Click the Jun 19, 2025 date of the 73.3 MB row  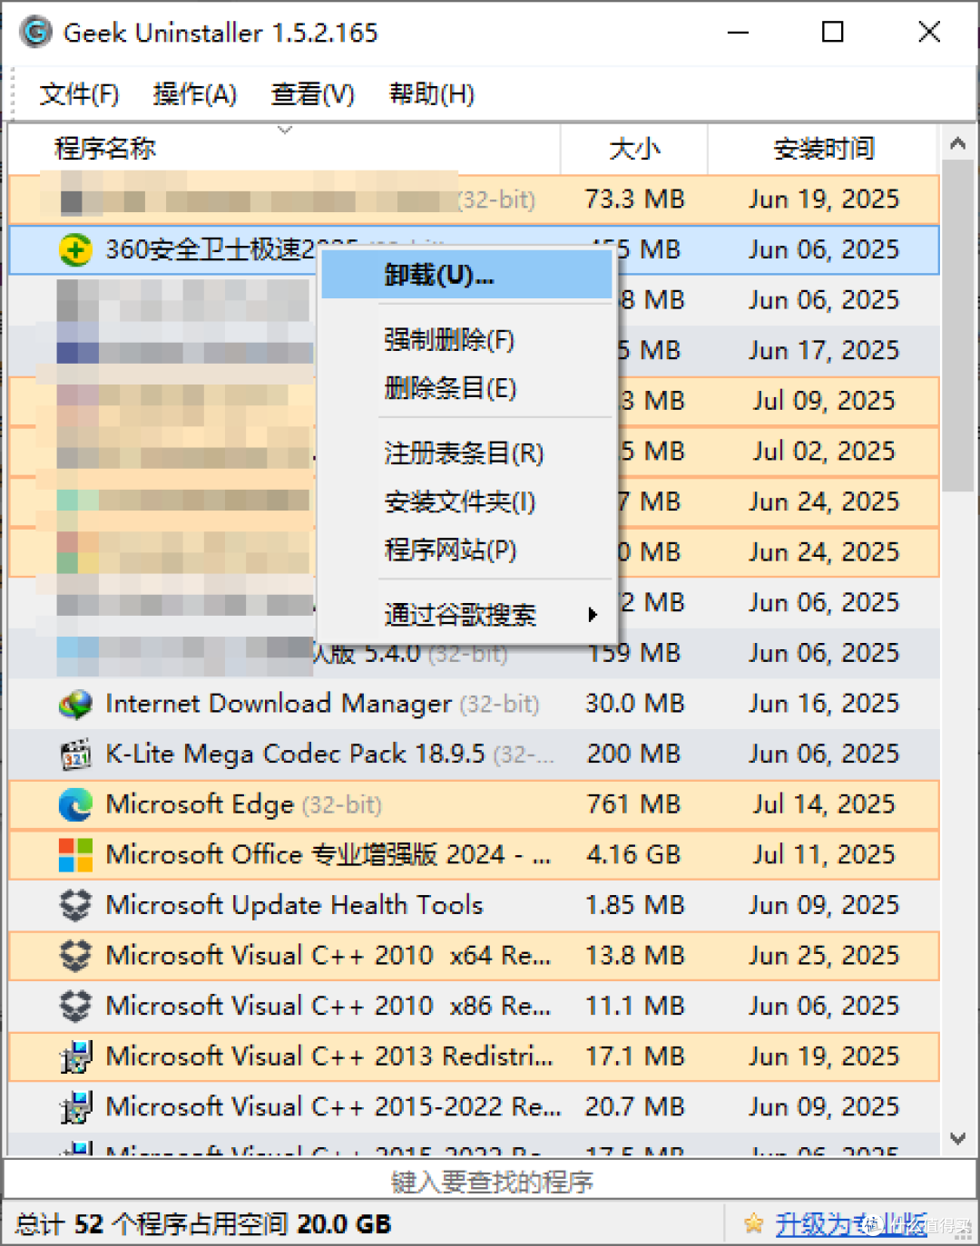click(824, 200)
